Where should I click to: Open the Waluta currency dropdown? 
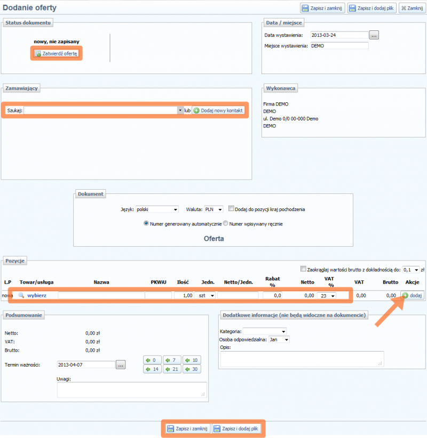(x=213, y=209)
